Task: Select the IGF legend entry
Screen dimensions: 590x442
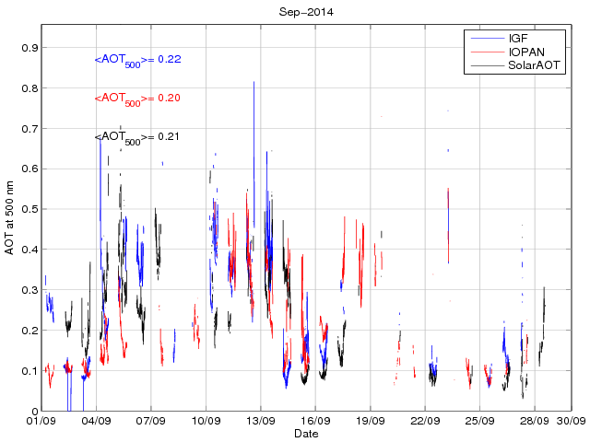Action: [x=518, y=39]
